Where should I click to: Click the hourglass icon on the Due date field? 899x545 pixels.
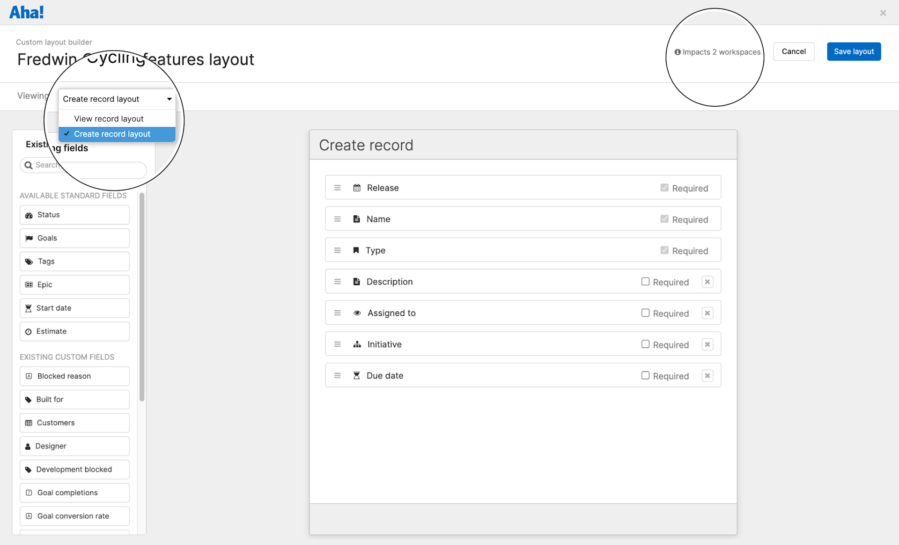[x=357, y=375]
